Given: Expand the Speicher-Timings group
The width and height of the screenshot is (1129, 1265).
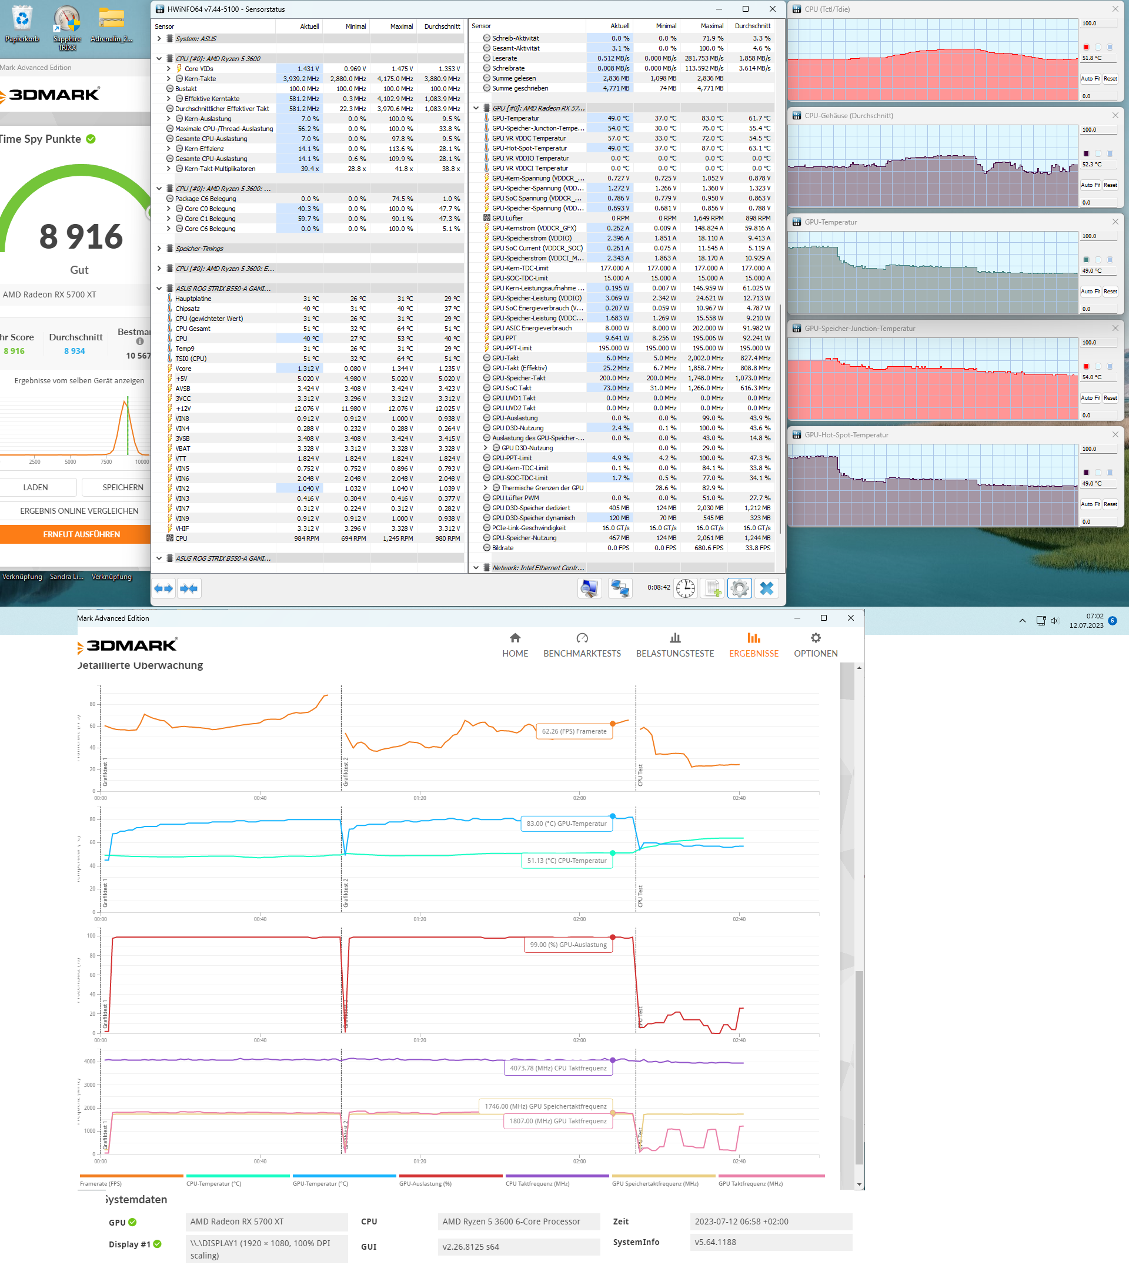Looking at the screenshot, I should pos(159,249).
